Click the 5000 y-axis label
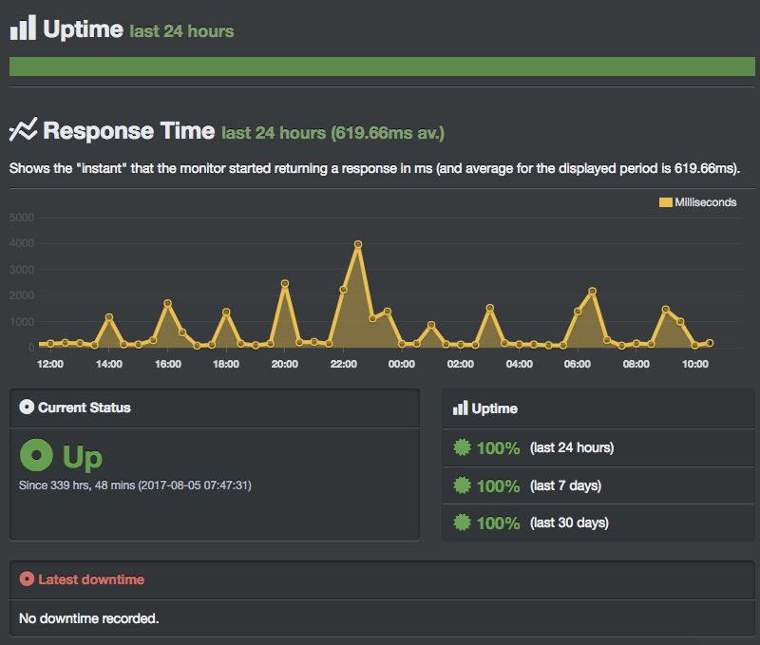This screenshot has width=760, height=645. 22,218
